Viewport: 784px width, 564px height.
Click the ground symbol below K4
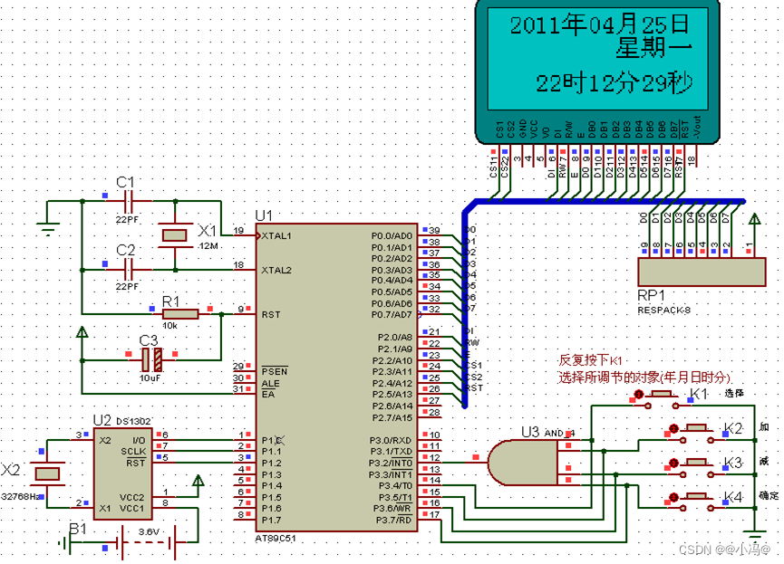(754, 536)
